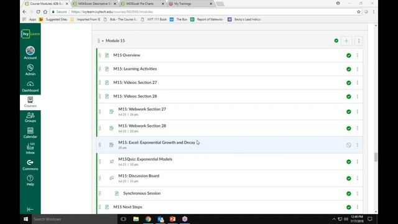The width and height of the screenshot is (398, 224).
Task: Collapse the global navigation sidebar arrow
Action: pyautogui.click(x=30, y=209)
